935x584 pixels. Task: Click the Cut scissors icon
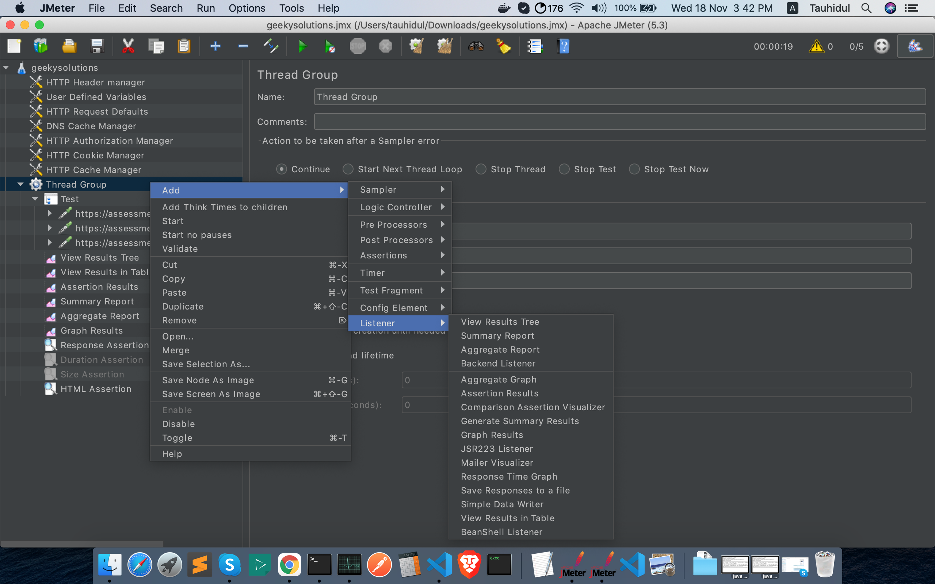pos(128,46)
